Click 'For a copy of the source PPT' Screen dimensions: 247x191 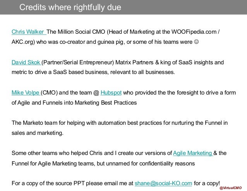(x=50, y=183)
